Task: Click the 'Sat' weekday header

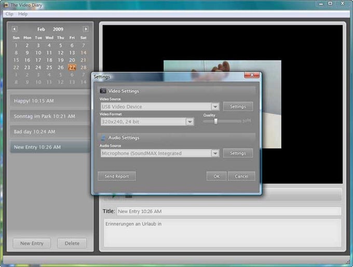Action: click(83, 37)
